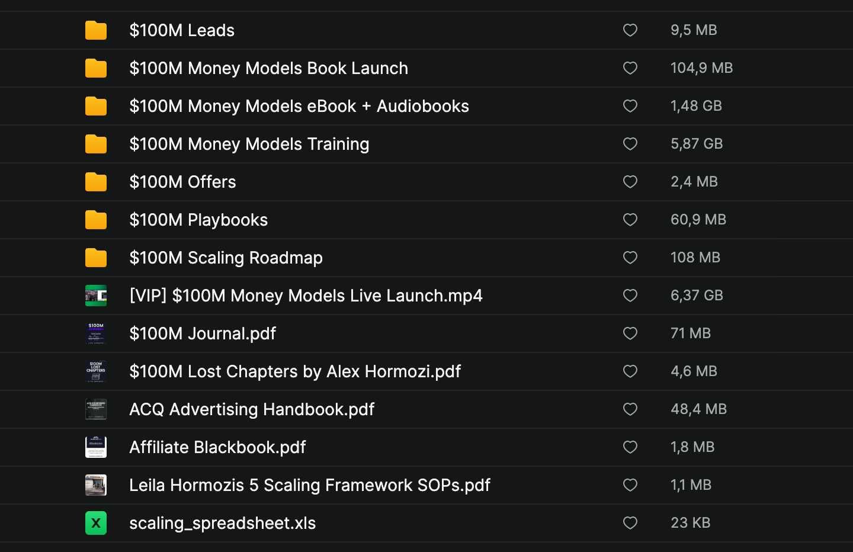Viewport: 853px width, 552px height.
Task: Click the Affiliate Blackbook.pdf thumbnail
Action: point(96,447)
